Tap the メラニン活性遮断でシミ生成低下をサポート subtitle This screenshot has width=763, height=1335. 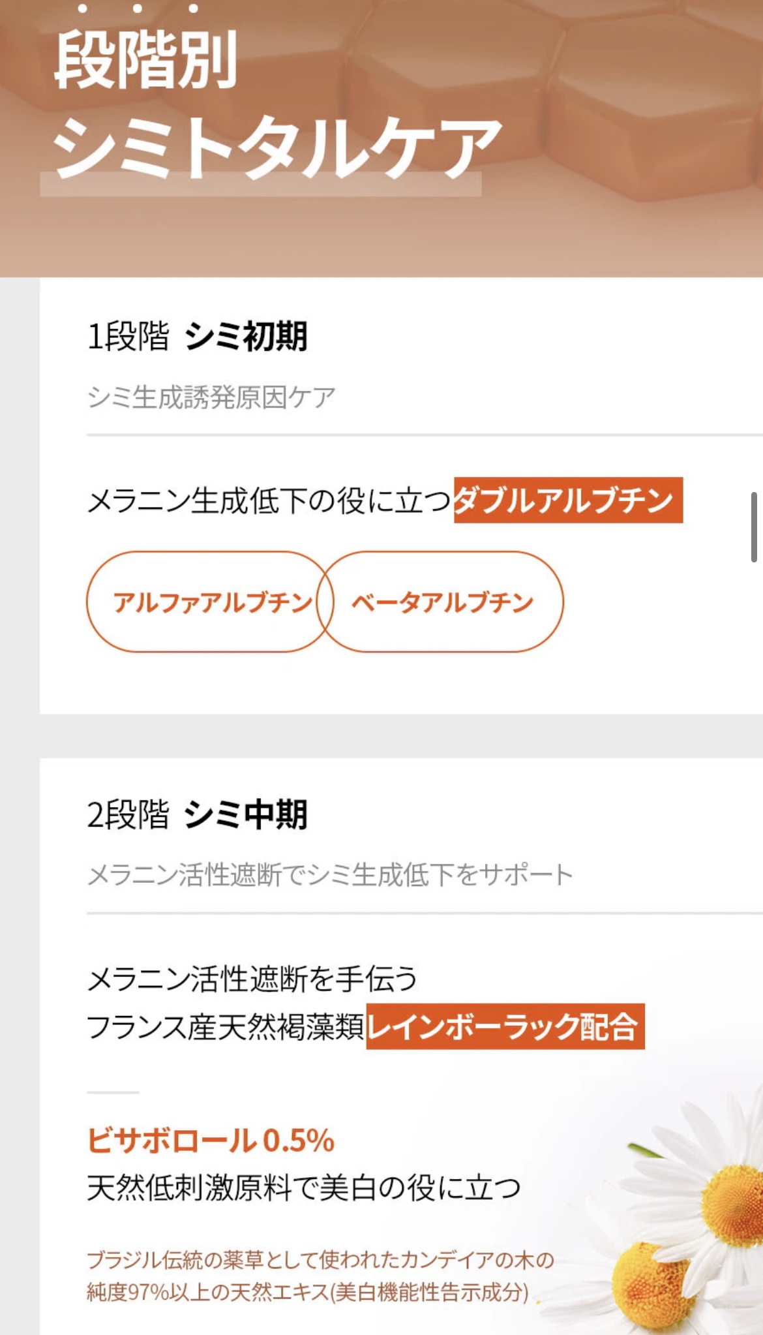click(330, 874)
